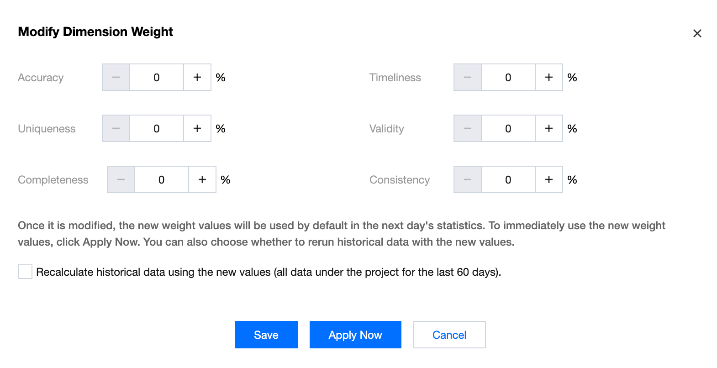The image size is (717, 368).
Task: Hit minus beside Consistency field
Action: point(468,180)
